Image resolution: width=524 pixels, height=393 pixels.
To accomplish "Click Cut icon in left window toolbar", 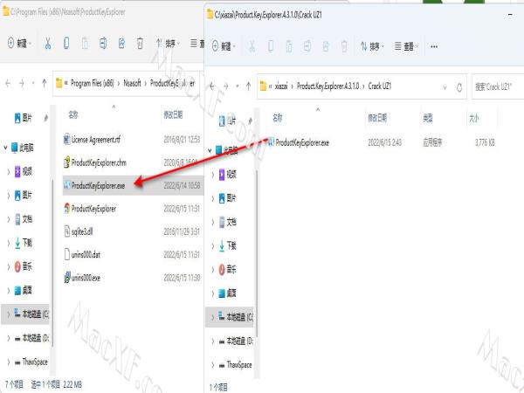I will pyautogui.click(x=48, y=43).
